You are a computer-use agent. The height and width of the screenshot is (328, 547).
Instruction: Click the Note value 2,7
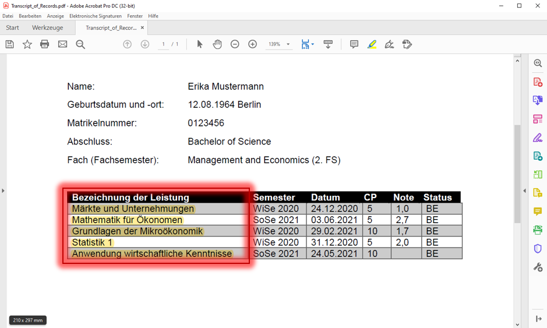pos(402,220)
